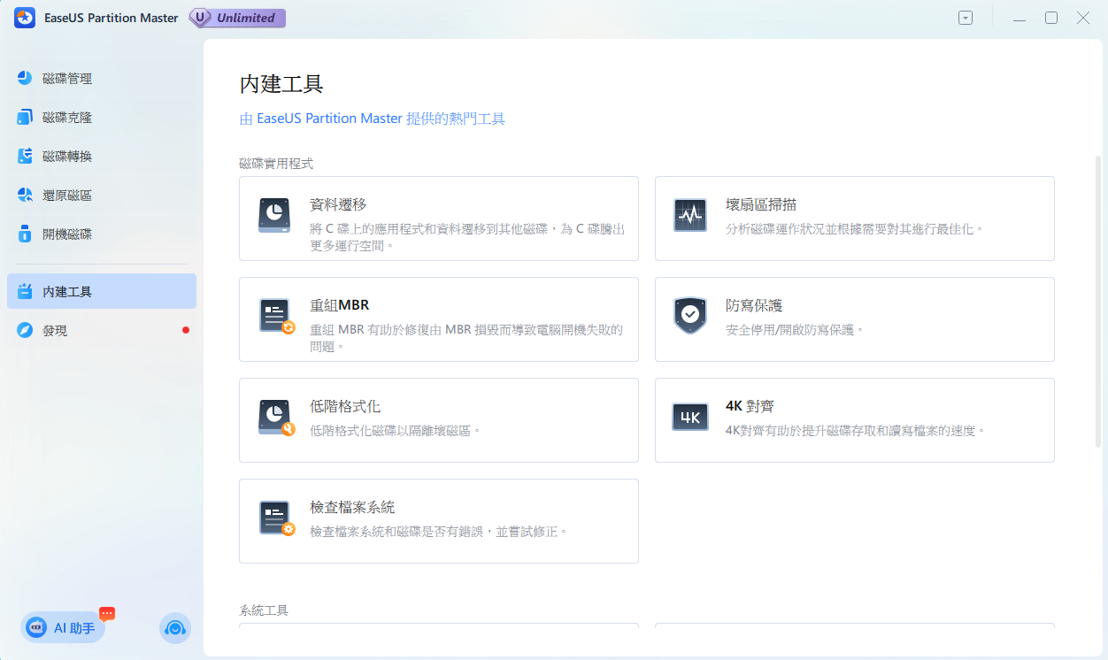Click the Unlimited edition badge

(237, 18)
